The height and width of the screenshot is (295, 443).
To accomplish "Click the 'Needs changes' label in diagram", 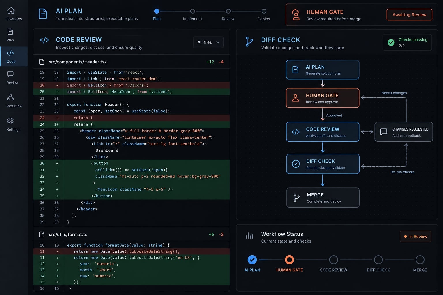I will (x=394, y=93).
